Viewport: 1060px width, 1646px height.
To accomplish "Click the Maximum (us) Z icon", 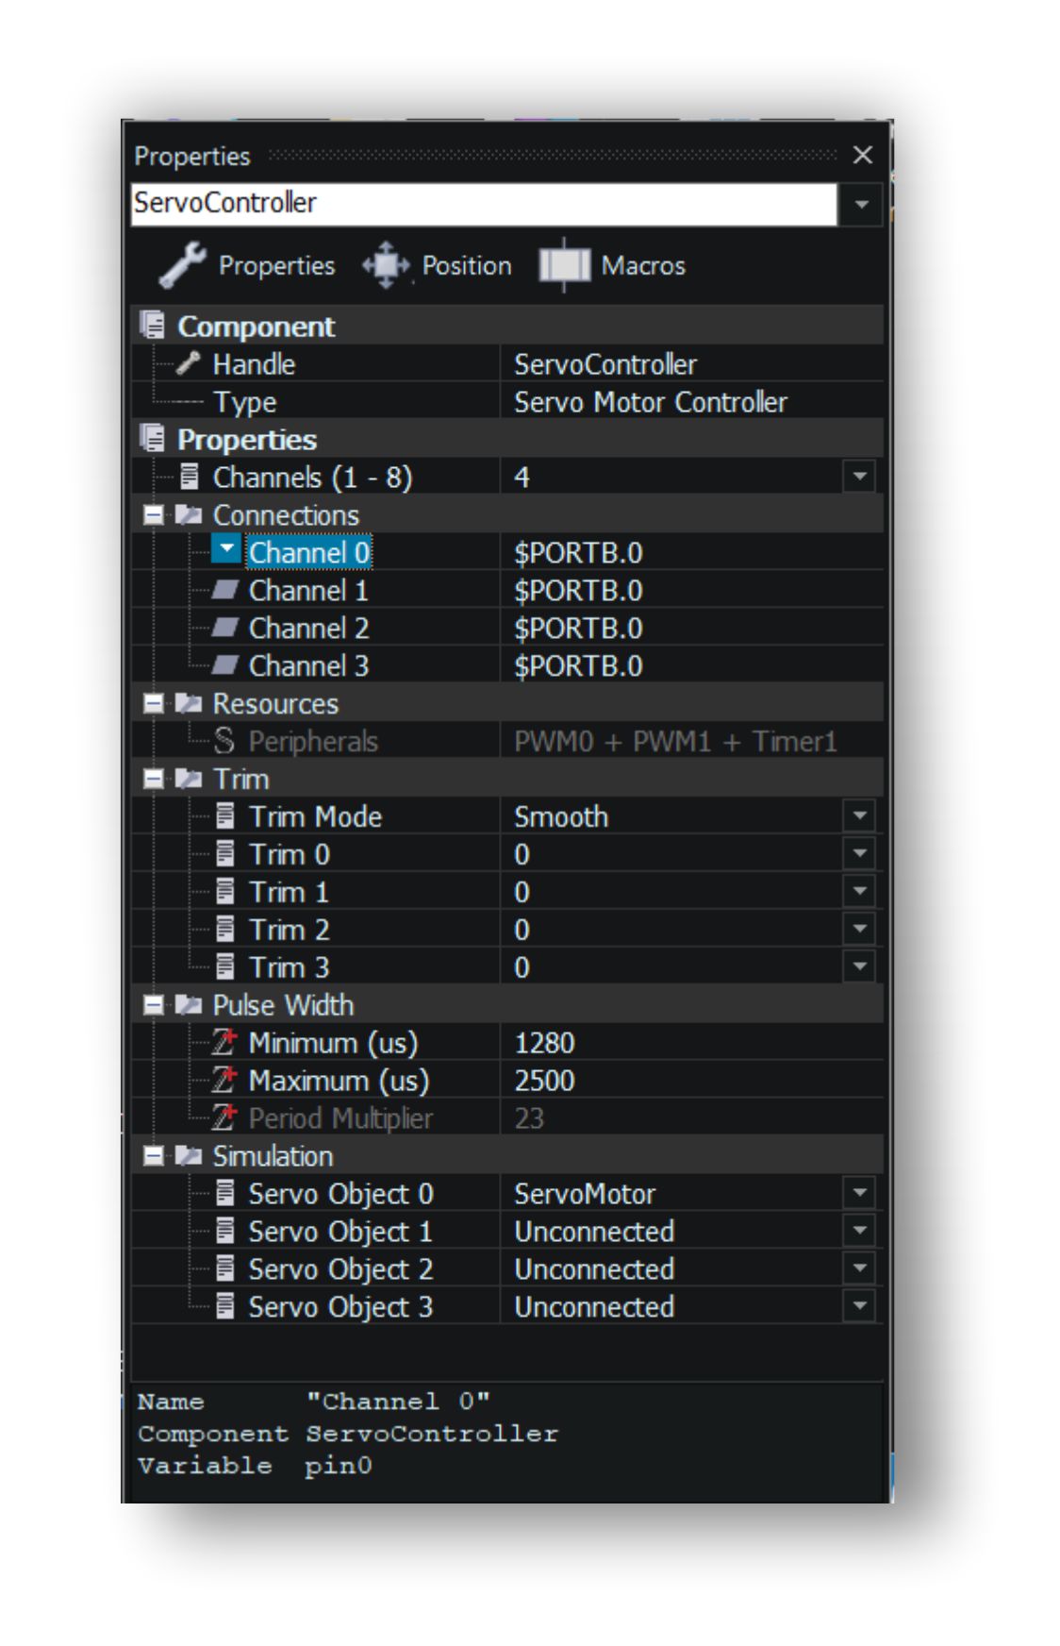I will [224, 1080].
